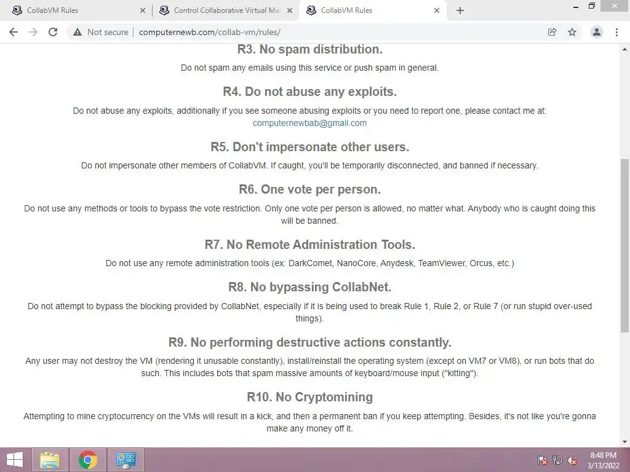Open File Explorer from the taskbar

coord(50,460)
